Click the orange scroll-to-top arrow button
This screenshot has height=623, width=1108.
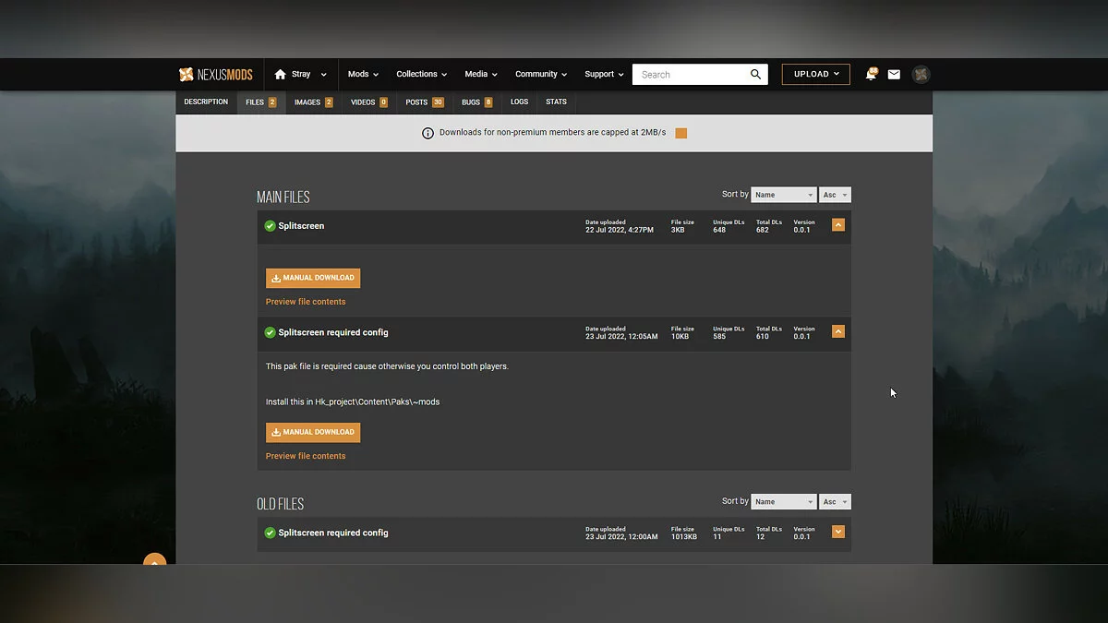coord(154,560)
